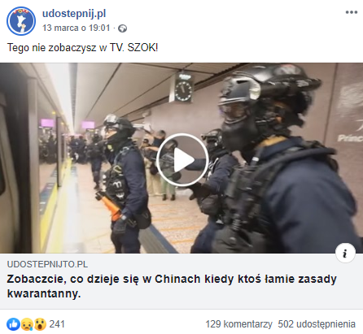Open the UDOSTEPNIJTO.PL source domain link

pos(47,264)
